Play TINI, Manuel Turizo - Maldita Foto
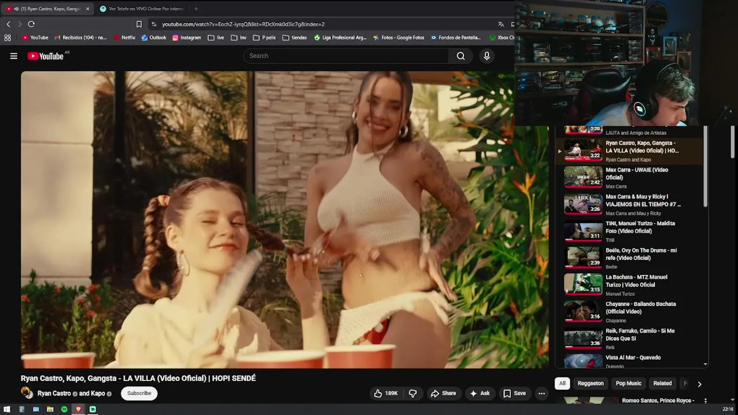This screenshot has height=415, width=738. tap(629, 231)
